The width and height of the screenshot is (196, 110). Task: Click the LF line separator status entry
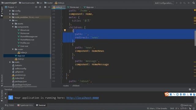pos(177,108)
